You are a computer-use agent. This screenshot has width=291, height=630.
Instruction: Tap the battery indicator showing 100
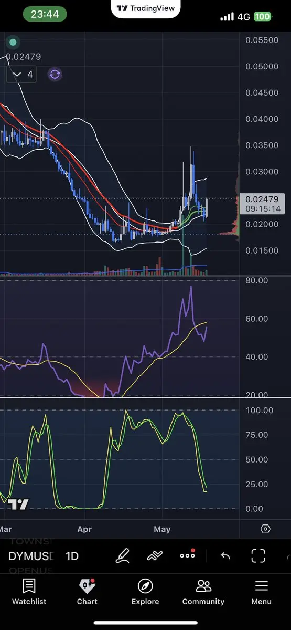(x=262, y=17)
